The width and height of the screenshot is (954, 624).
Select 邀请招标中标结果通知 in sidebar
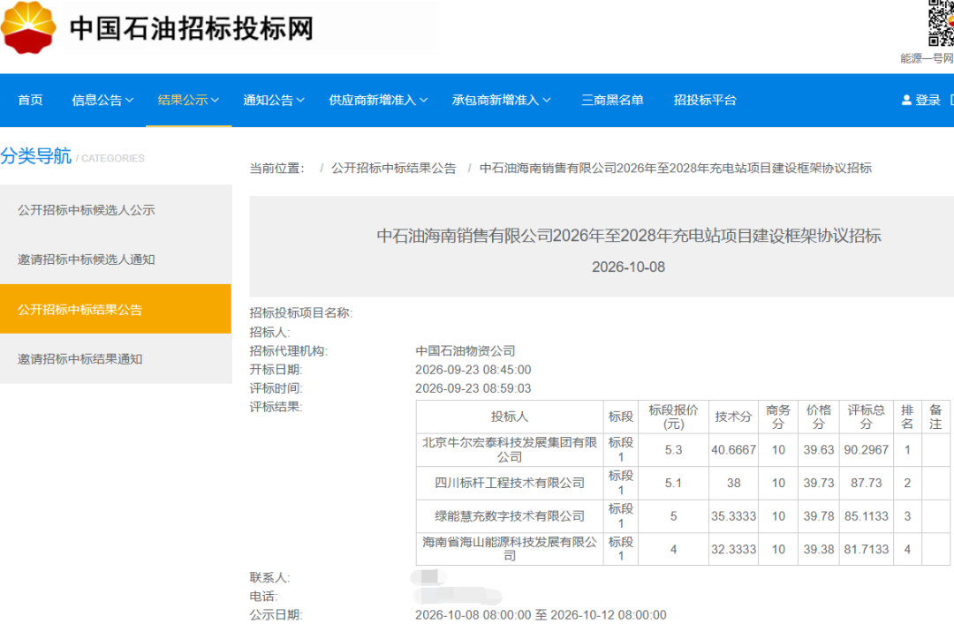click(116, 359)
